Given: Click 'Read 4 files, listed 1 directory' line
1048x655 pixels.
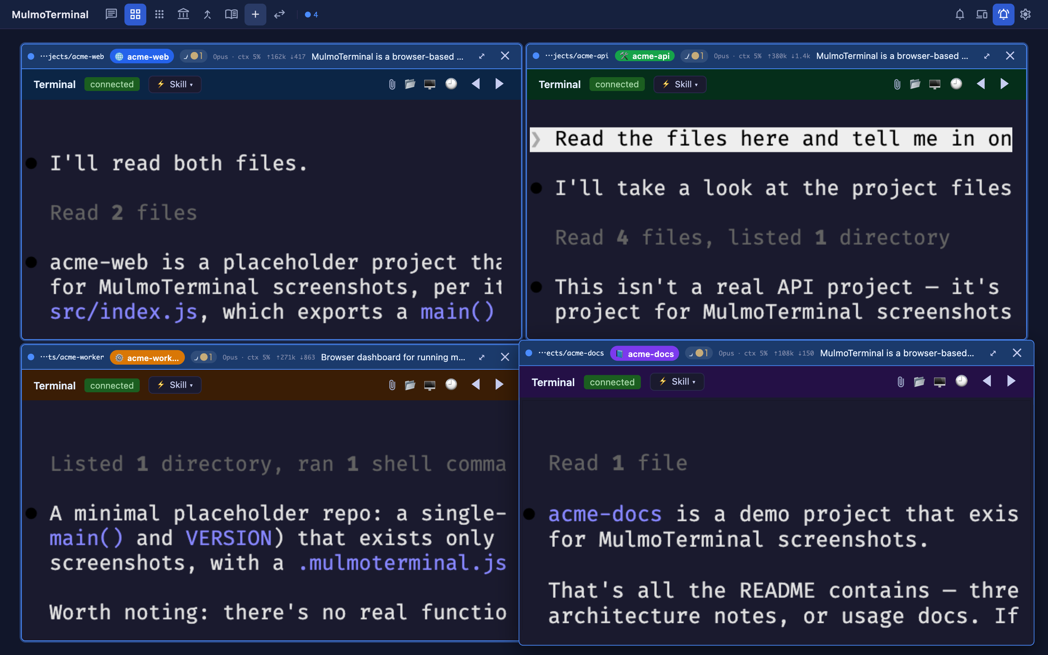Looking at the screenshot, I should (x=752, y=238).
